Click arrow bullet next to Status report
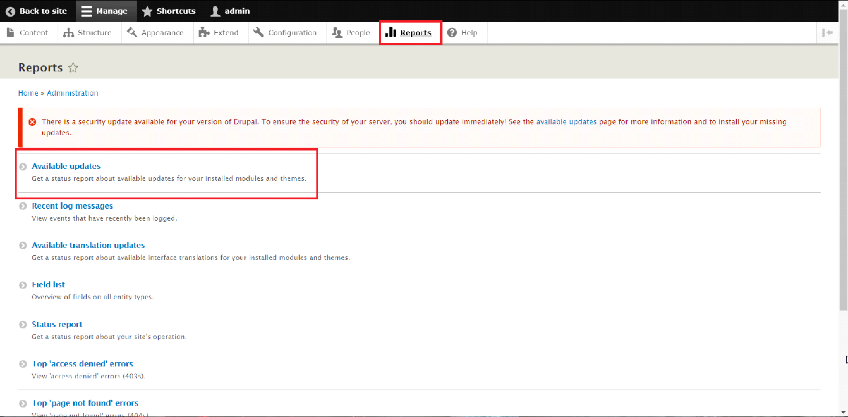848x417 pixels. 23,325
